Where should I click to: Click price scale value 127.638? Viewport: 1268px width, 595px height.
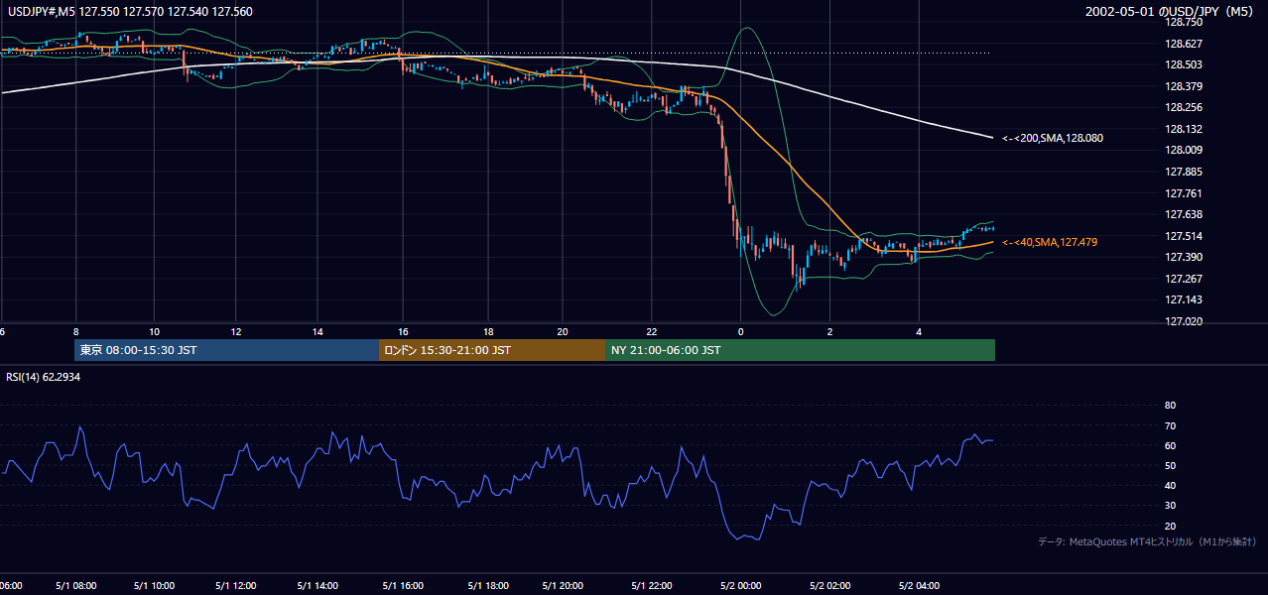1184,214
